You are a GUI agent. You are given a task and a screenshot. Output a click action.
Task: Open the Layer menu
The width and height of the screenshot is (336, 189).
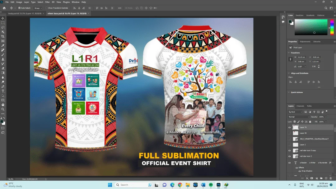tap(26, 2)
